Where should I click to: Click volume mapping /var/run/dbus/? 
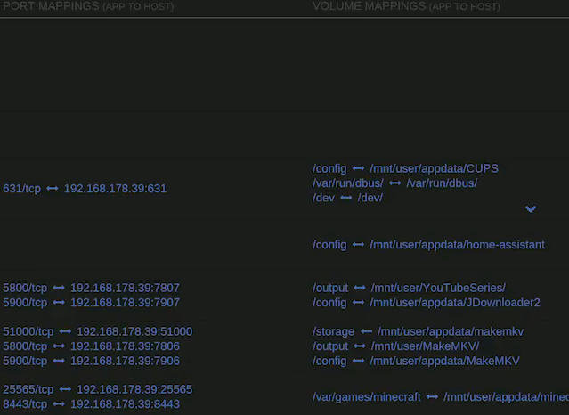394,183
